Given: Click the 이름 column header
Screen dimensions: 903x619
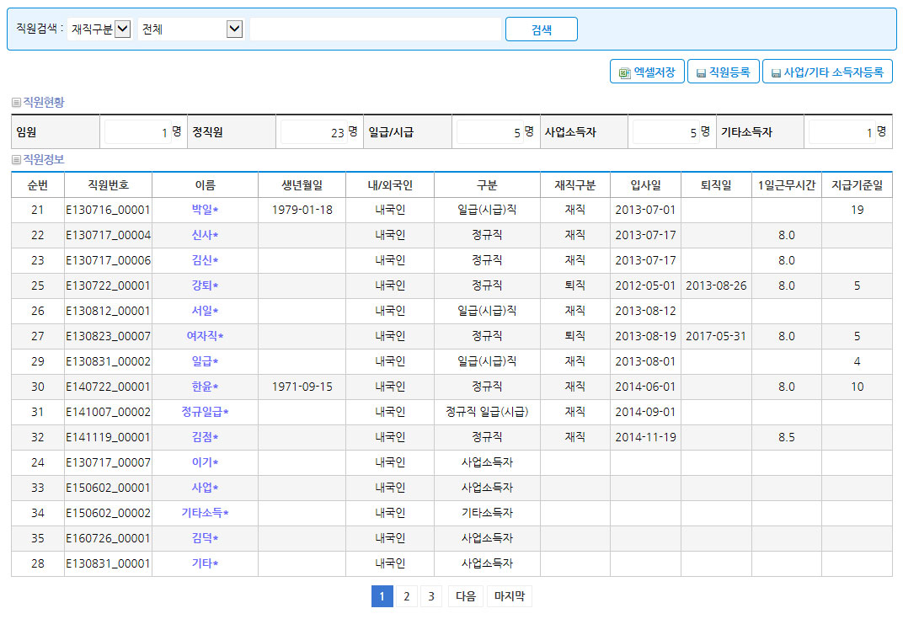Looking at the screenshot, I should click(205, 185).
